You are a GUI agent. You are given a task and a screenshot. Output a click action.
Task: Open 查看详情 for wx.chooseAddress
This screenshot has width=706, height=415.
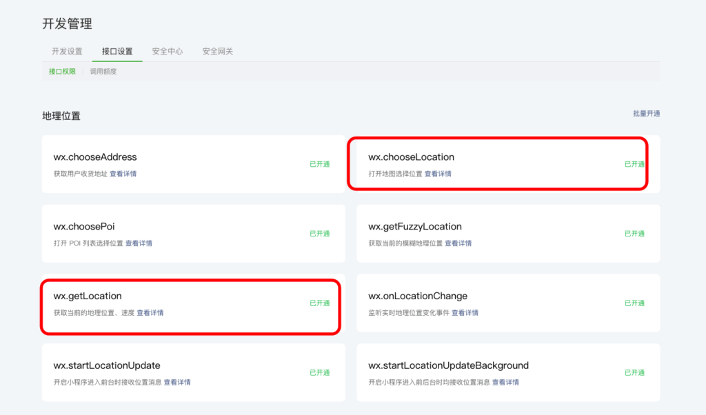pos(123,174)
